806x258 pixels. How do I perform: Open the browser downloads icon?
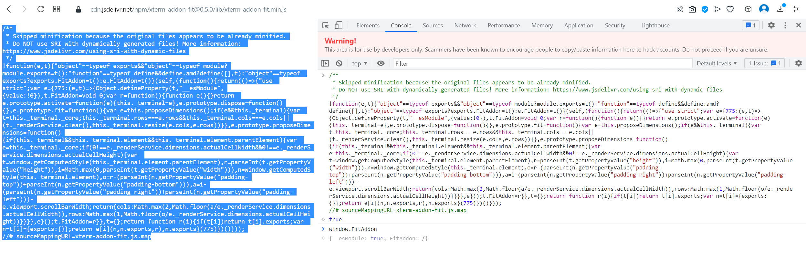[x=780, y=9]
